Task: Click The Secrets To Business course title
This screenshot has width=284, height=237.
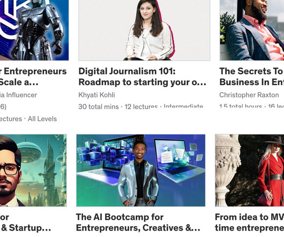Action: click(x=252, y=77)
